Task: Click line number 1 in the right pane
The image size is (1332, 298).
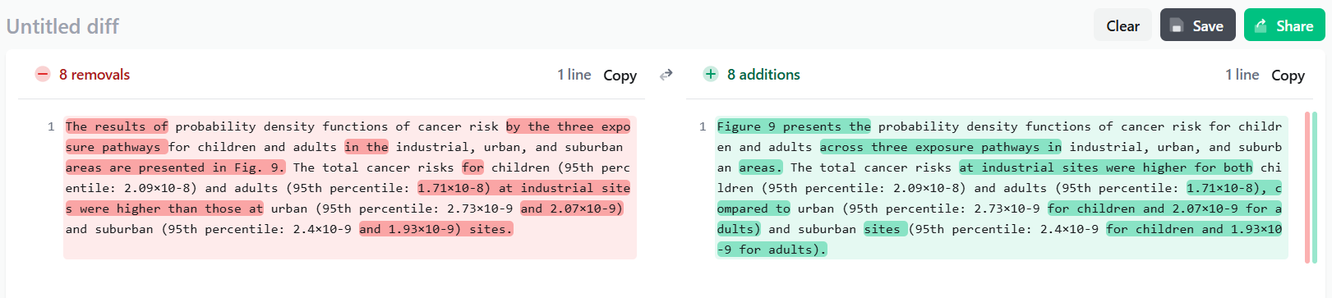Action: tap(703, 126)
